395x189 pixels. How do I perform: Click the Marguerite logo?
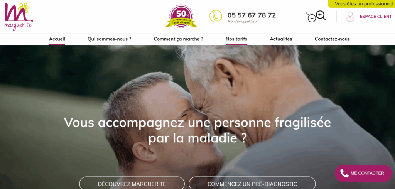tap(19, 17)
